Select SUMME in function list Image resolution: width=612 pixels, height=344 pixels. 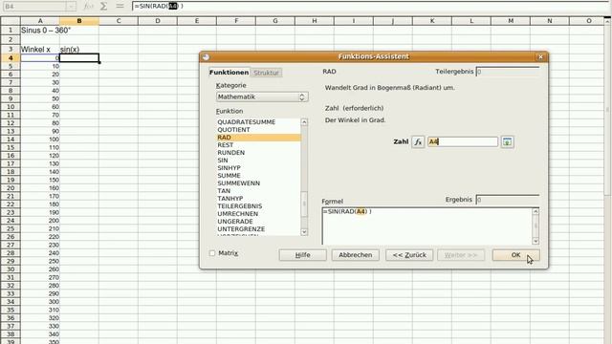[258, 176]
